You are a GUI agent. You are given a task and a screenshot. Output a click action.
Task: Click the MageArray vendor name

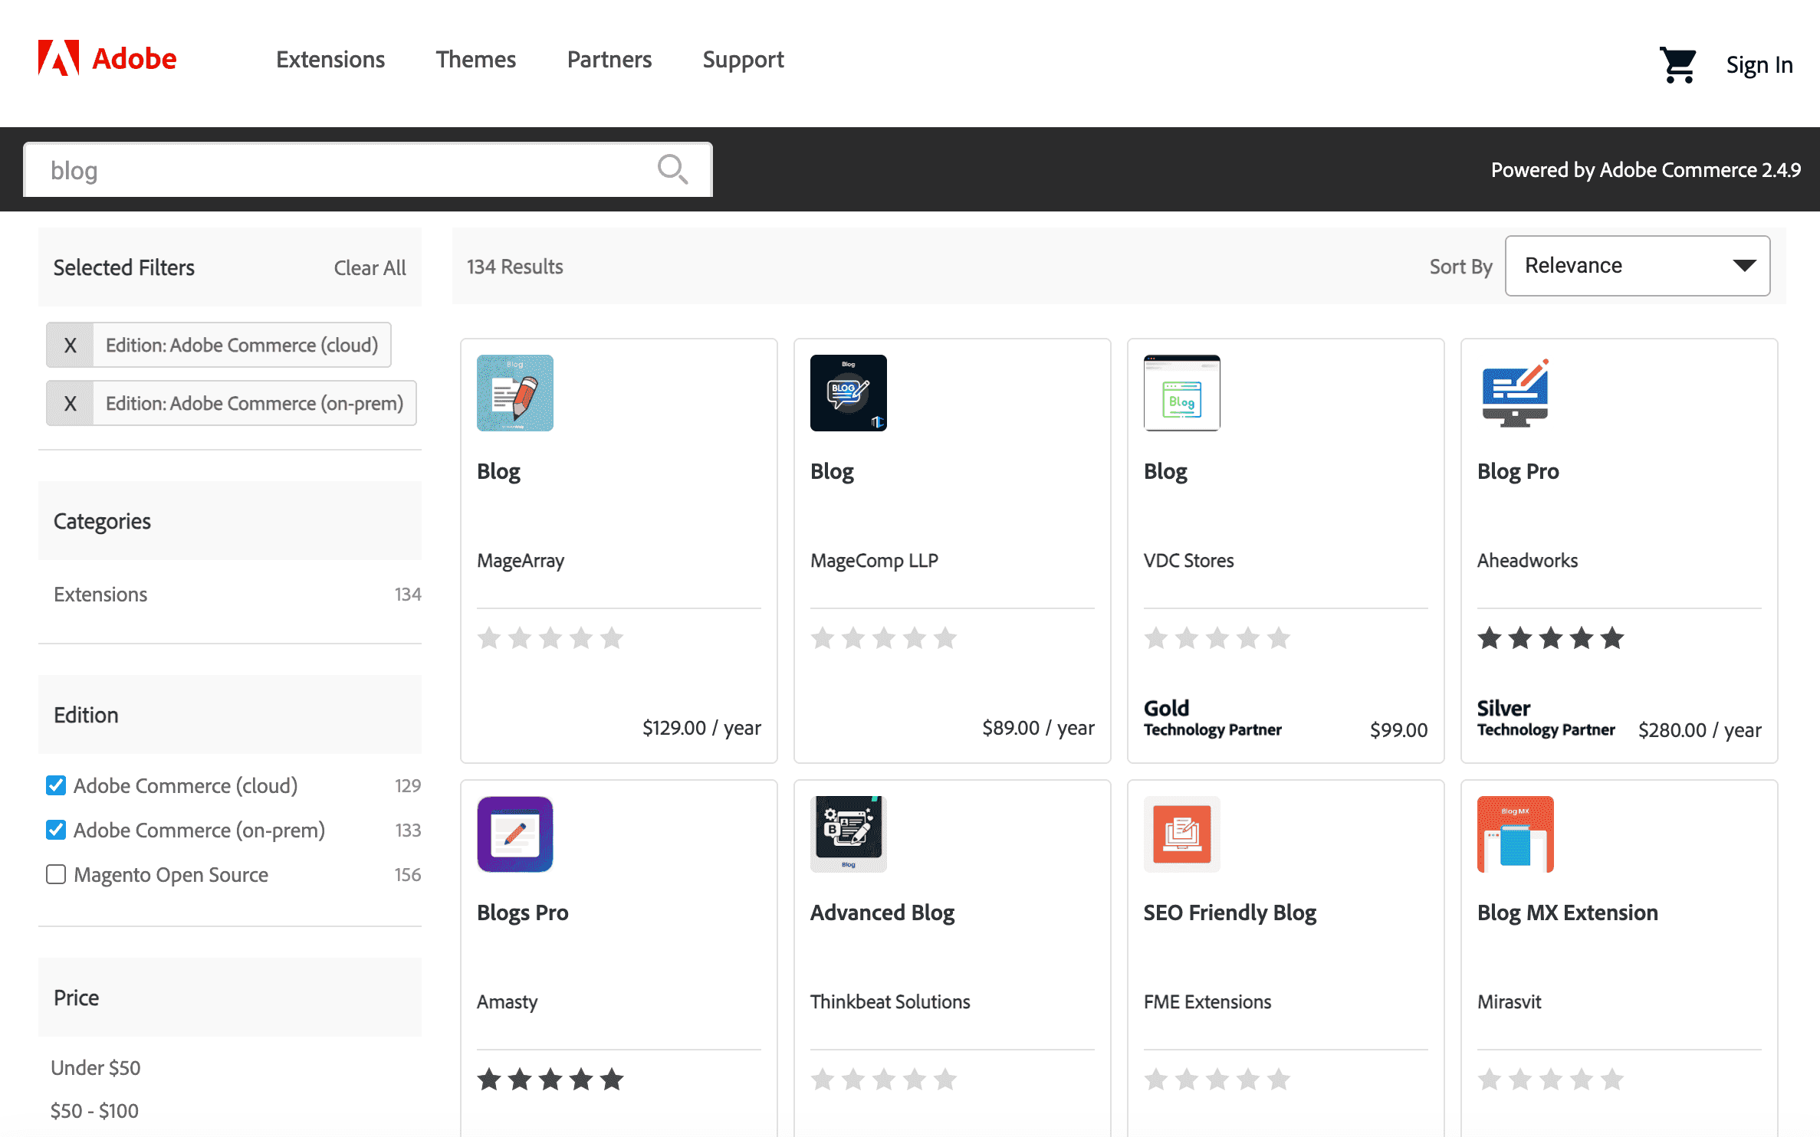point(521,561)
